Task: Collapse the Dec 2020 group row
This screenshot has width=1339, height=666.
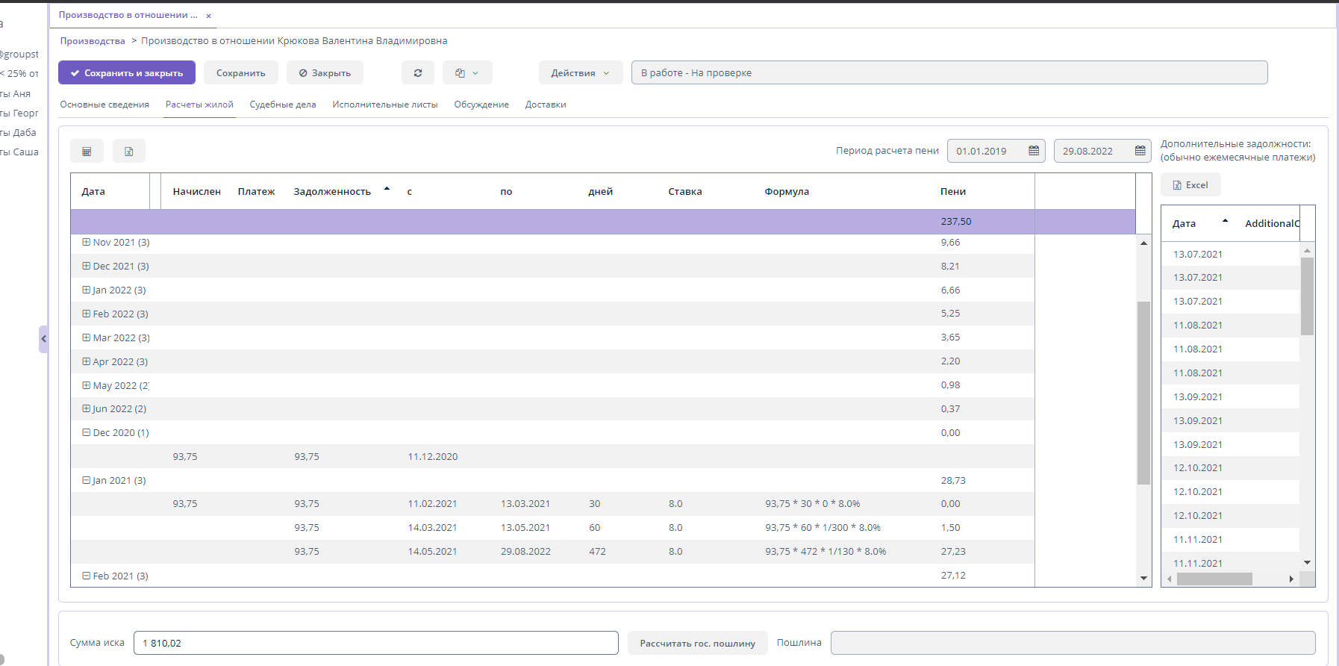Action: click(x=87, y=432)
